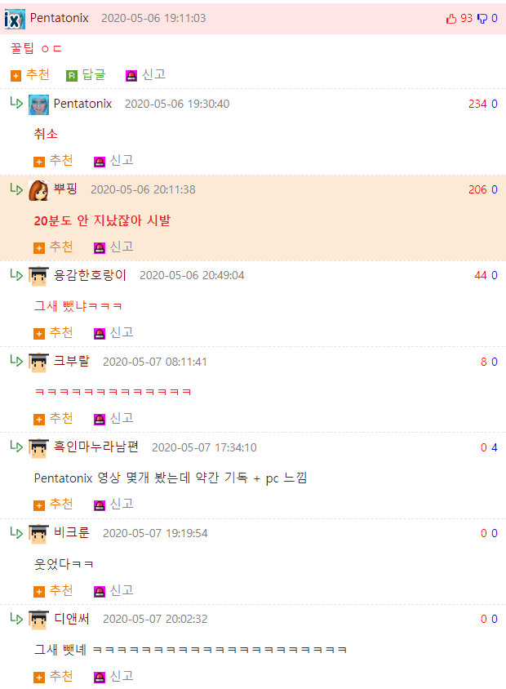
Task: Click 디앤써 username link
Action: coord(72,619)
